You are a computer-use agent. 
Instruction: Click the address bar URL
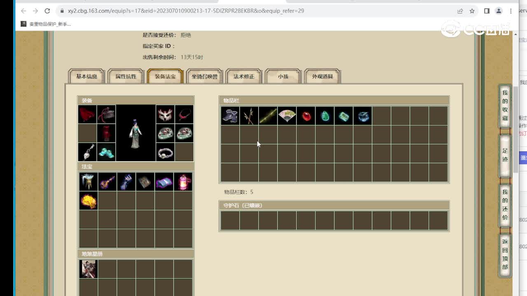[x=186, y=11]
